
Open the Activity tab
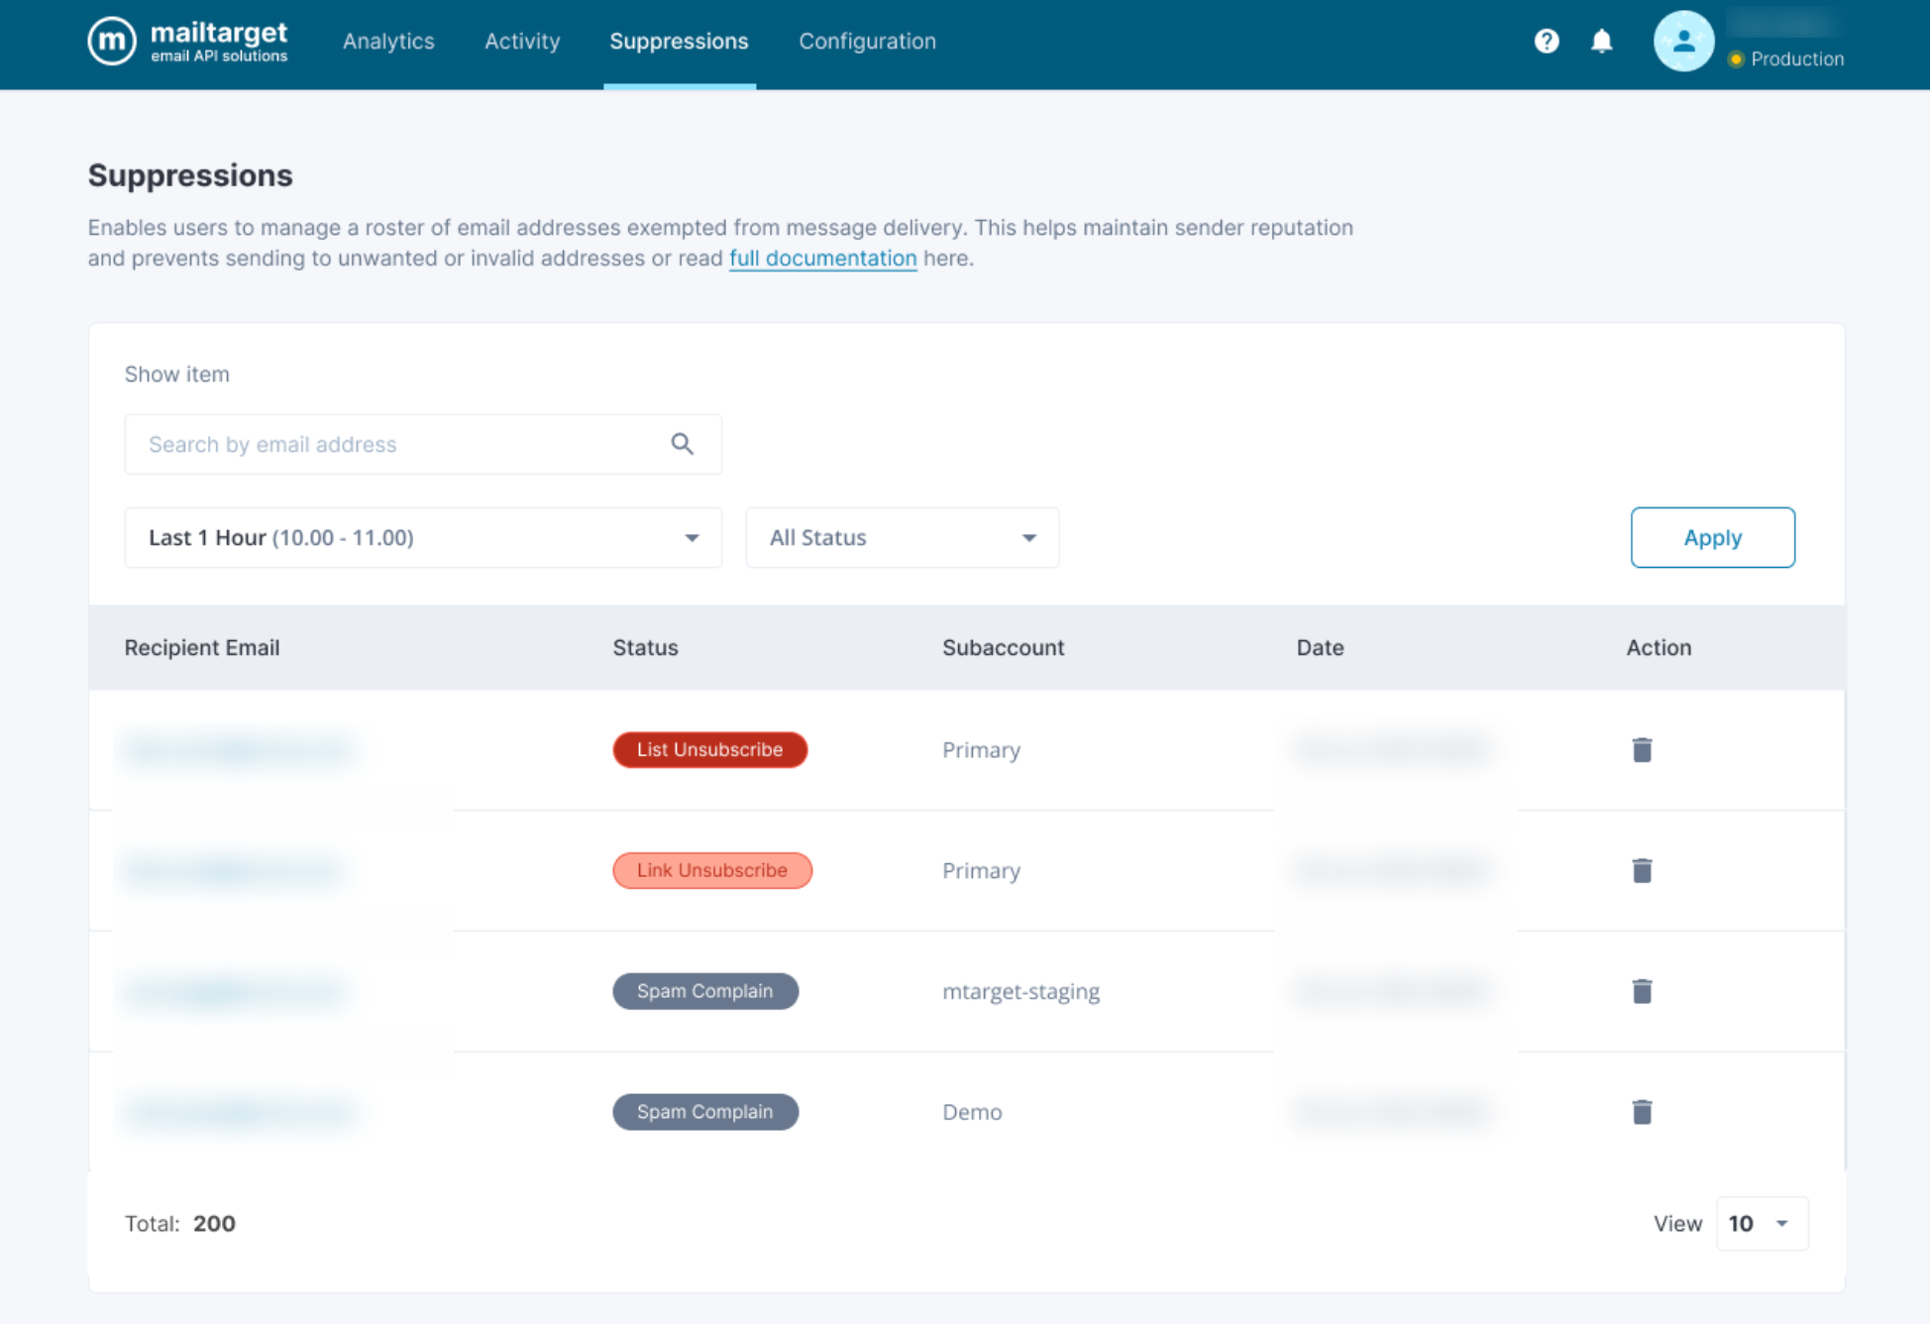click(x=522, y=42)
